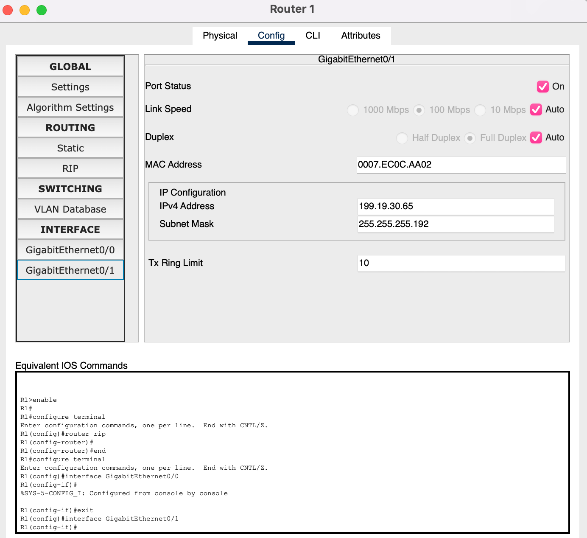Image resolution: width=587 pixels, height=538 pixels.
Task: Open the VLAN Database page
Action: pyautogui.click(x=70, y=209)
